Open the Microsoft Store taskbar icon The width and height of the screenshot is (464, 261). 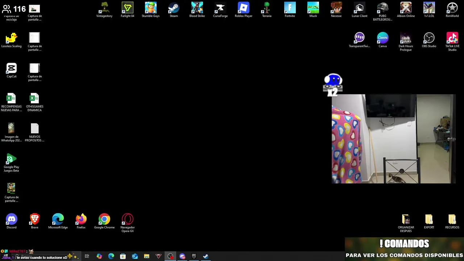[x=123, y=256]
